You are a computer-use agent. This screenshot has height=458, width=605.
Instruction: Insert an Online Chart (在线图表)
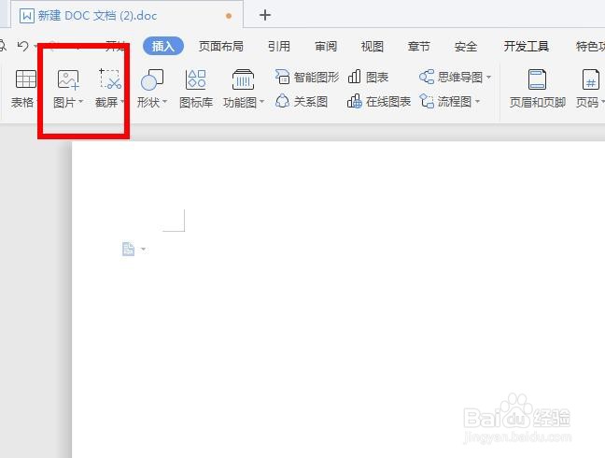coord(378,102)
